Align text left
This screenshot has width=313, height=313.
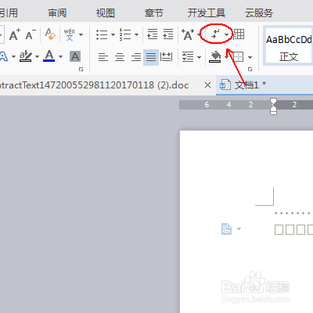103,57
